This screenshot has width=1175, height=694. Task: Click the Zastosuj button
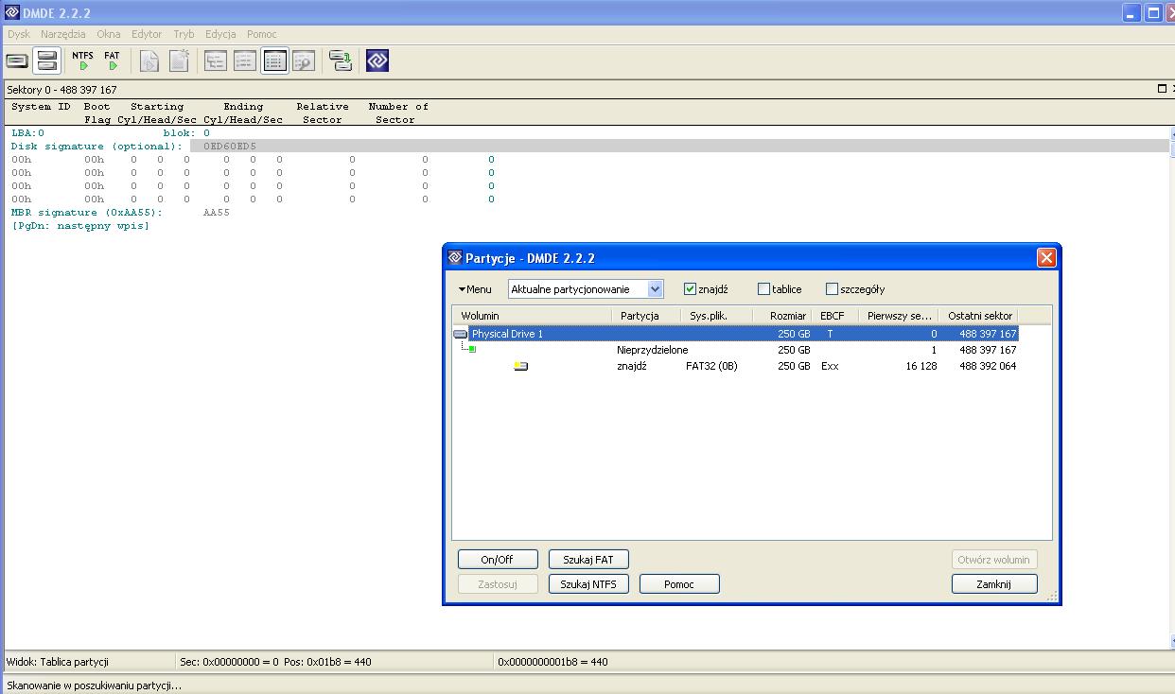pos(498,584)
